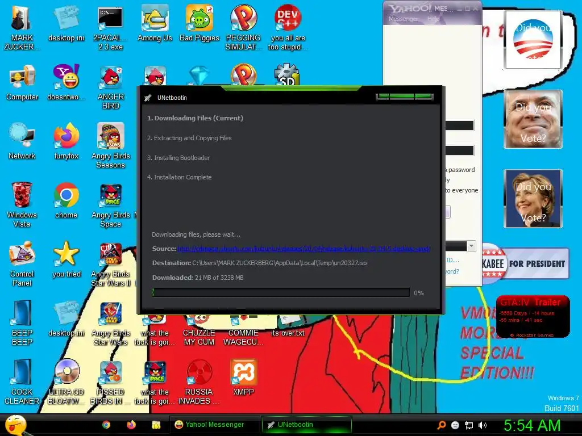The height and width of the screenshot is (436, 582).
Task: Click the Destination path text in UNetbootin
Action: (x=280, y=263)
